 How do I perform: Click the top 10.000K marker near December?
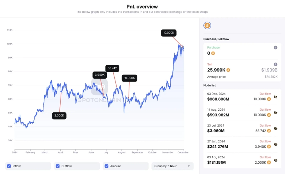pos(169,33)
